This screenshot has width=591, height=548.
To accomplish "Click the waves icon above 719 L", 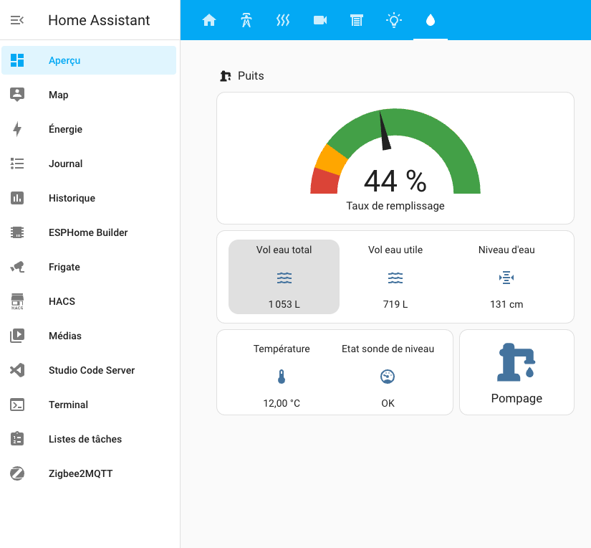I will (395, 278).
